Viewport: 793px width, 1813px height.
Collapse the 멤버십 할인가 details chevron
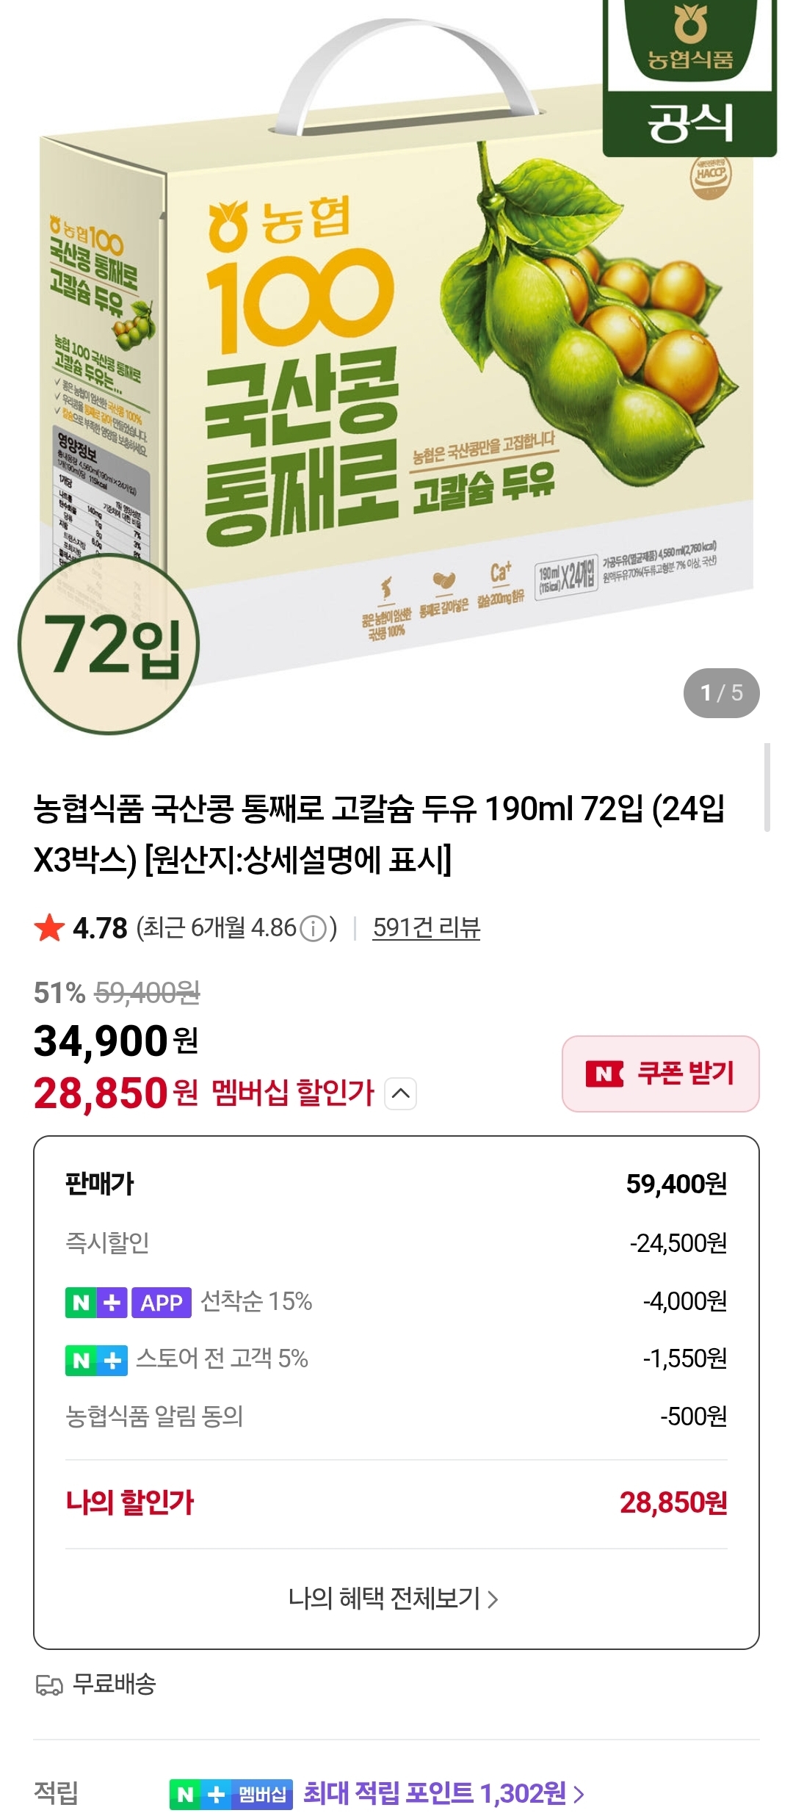click(401, 1093)
